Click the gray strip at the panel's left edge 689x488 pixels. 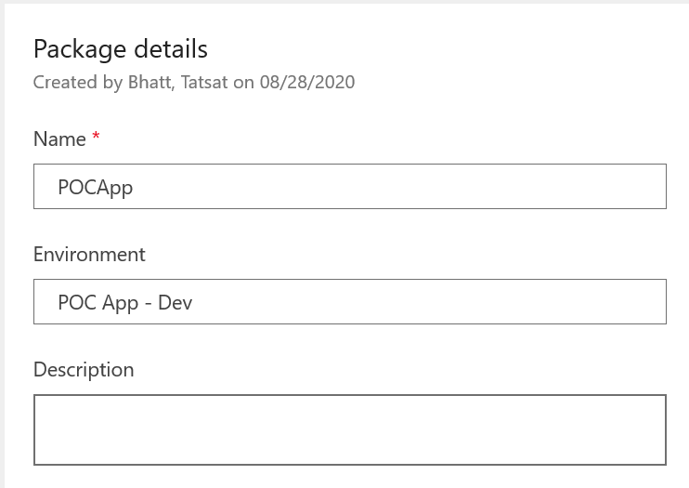coord(2,246)
